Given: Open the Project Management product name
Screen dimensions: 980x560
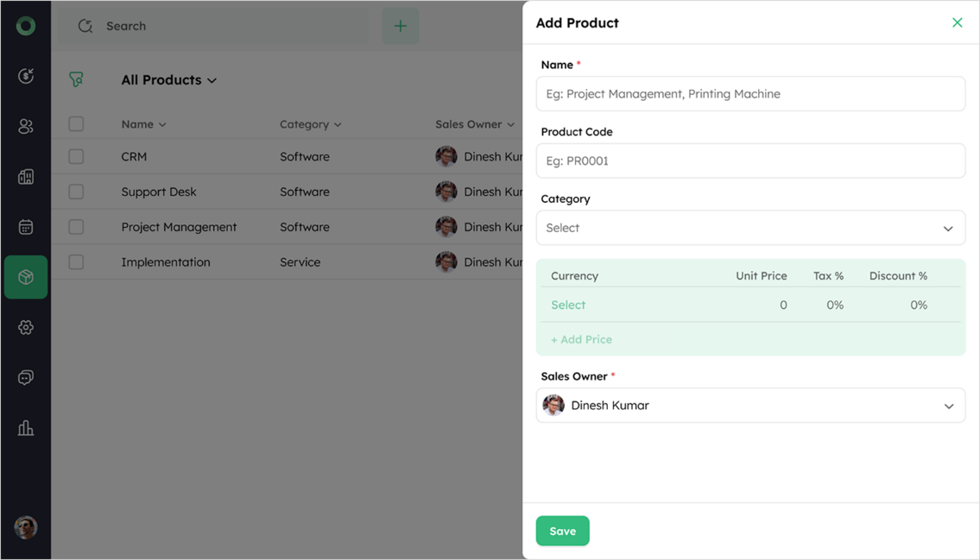Looking at the screenshot, I should coord(179,227).
